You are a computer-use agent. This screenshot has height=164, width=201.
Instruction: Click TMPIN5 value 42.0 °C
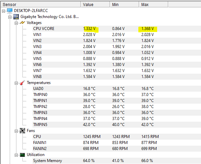pyautogui.click(x=89, y=124)
